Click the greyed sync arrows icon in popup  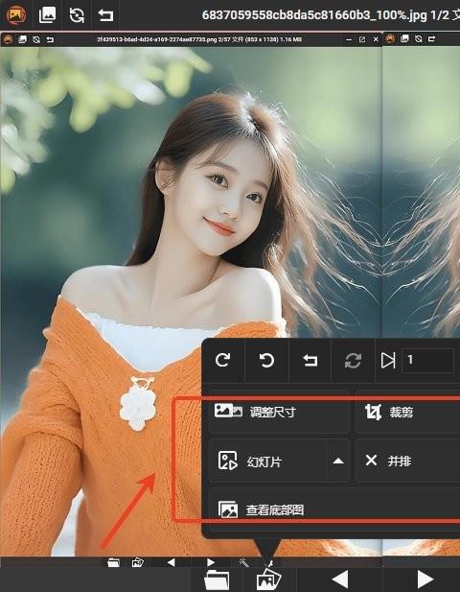[x=353, y=361]
